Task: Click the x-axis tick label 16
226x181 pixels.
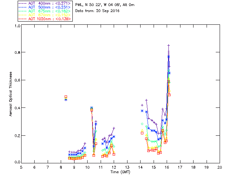Action: coord(167,167)
